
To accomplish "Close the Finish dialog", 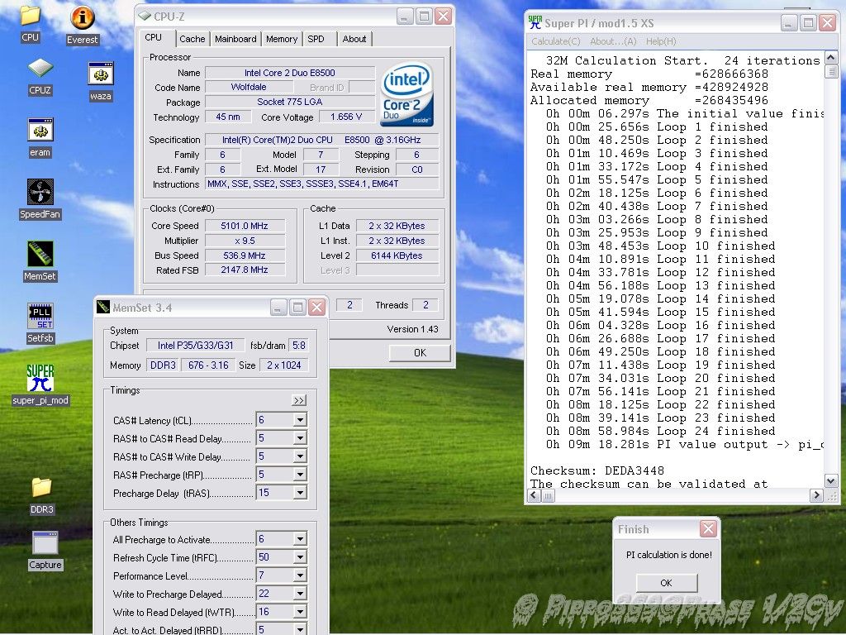I will pos(708,528).
